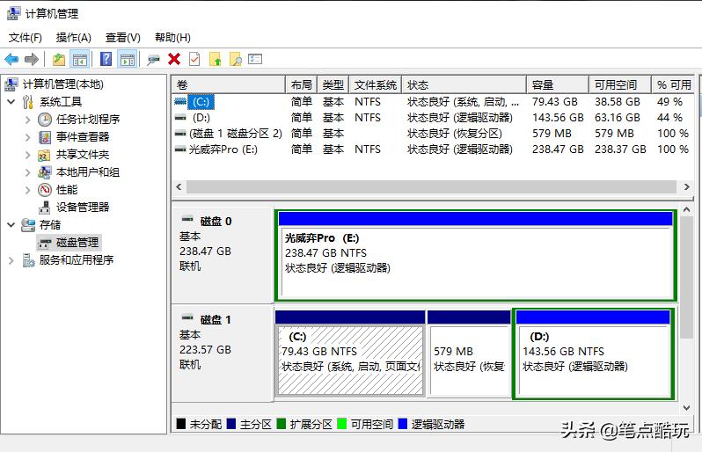Click the Computer Management (本地) root icon

pos(11,84)
